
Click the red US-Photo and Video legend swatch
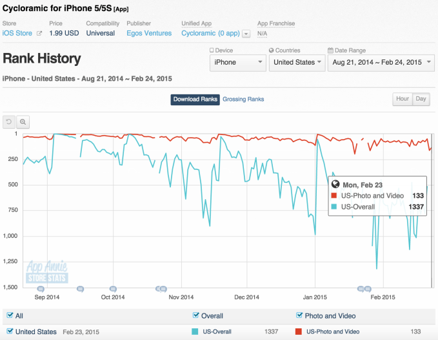299,332
